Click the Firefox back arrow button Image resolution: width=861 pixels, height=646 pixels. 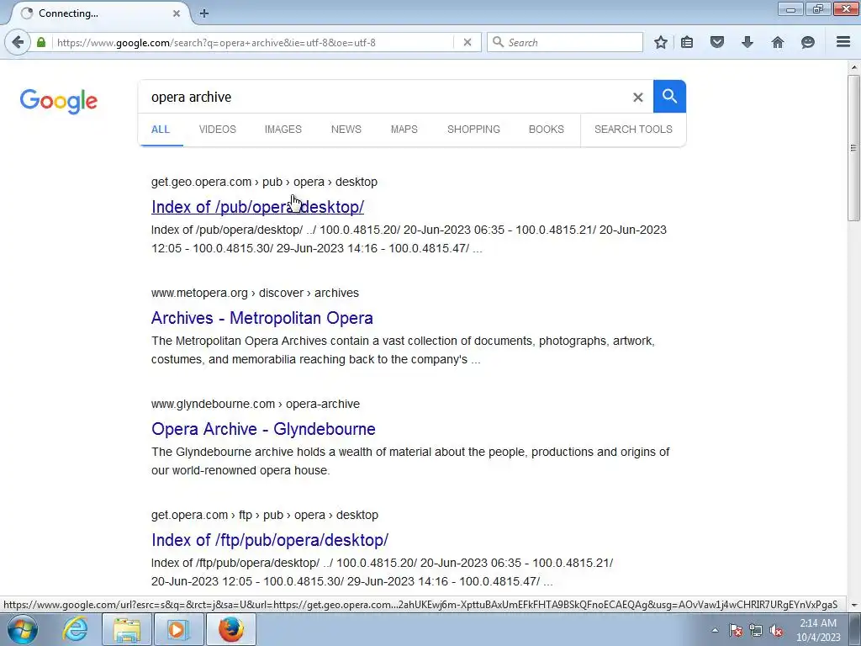pos(18,42)
